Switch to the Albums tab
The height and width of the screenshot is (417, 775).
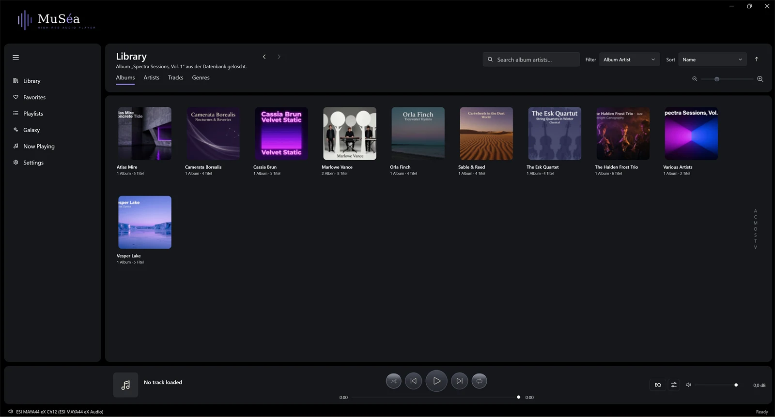click(x=125, y=78)
